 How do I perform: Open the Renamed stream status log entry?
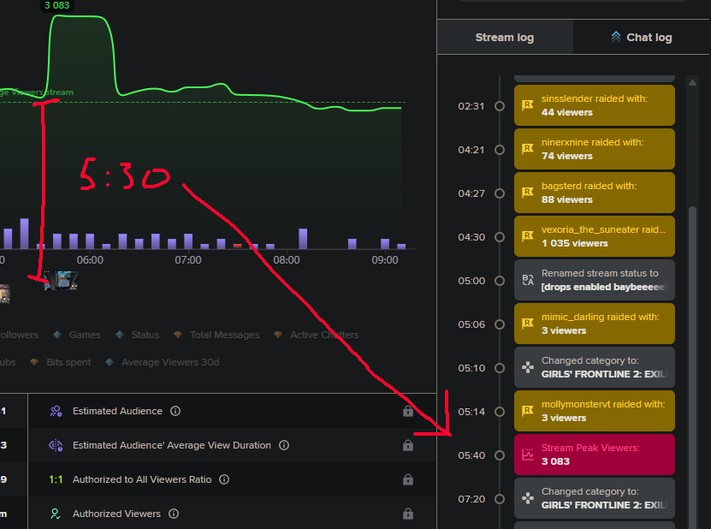tap(595, 280)
